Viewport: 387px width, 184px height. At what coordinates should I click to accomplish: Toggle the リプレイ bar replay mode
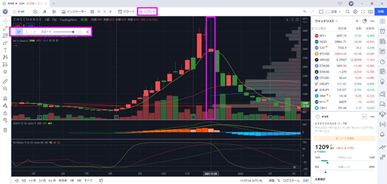[147, 12]
